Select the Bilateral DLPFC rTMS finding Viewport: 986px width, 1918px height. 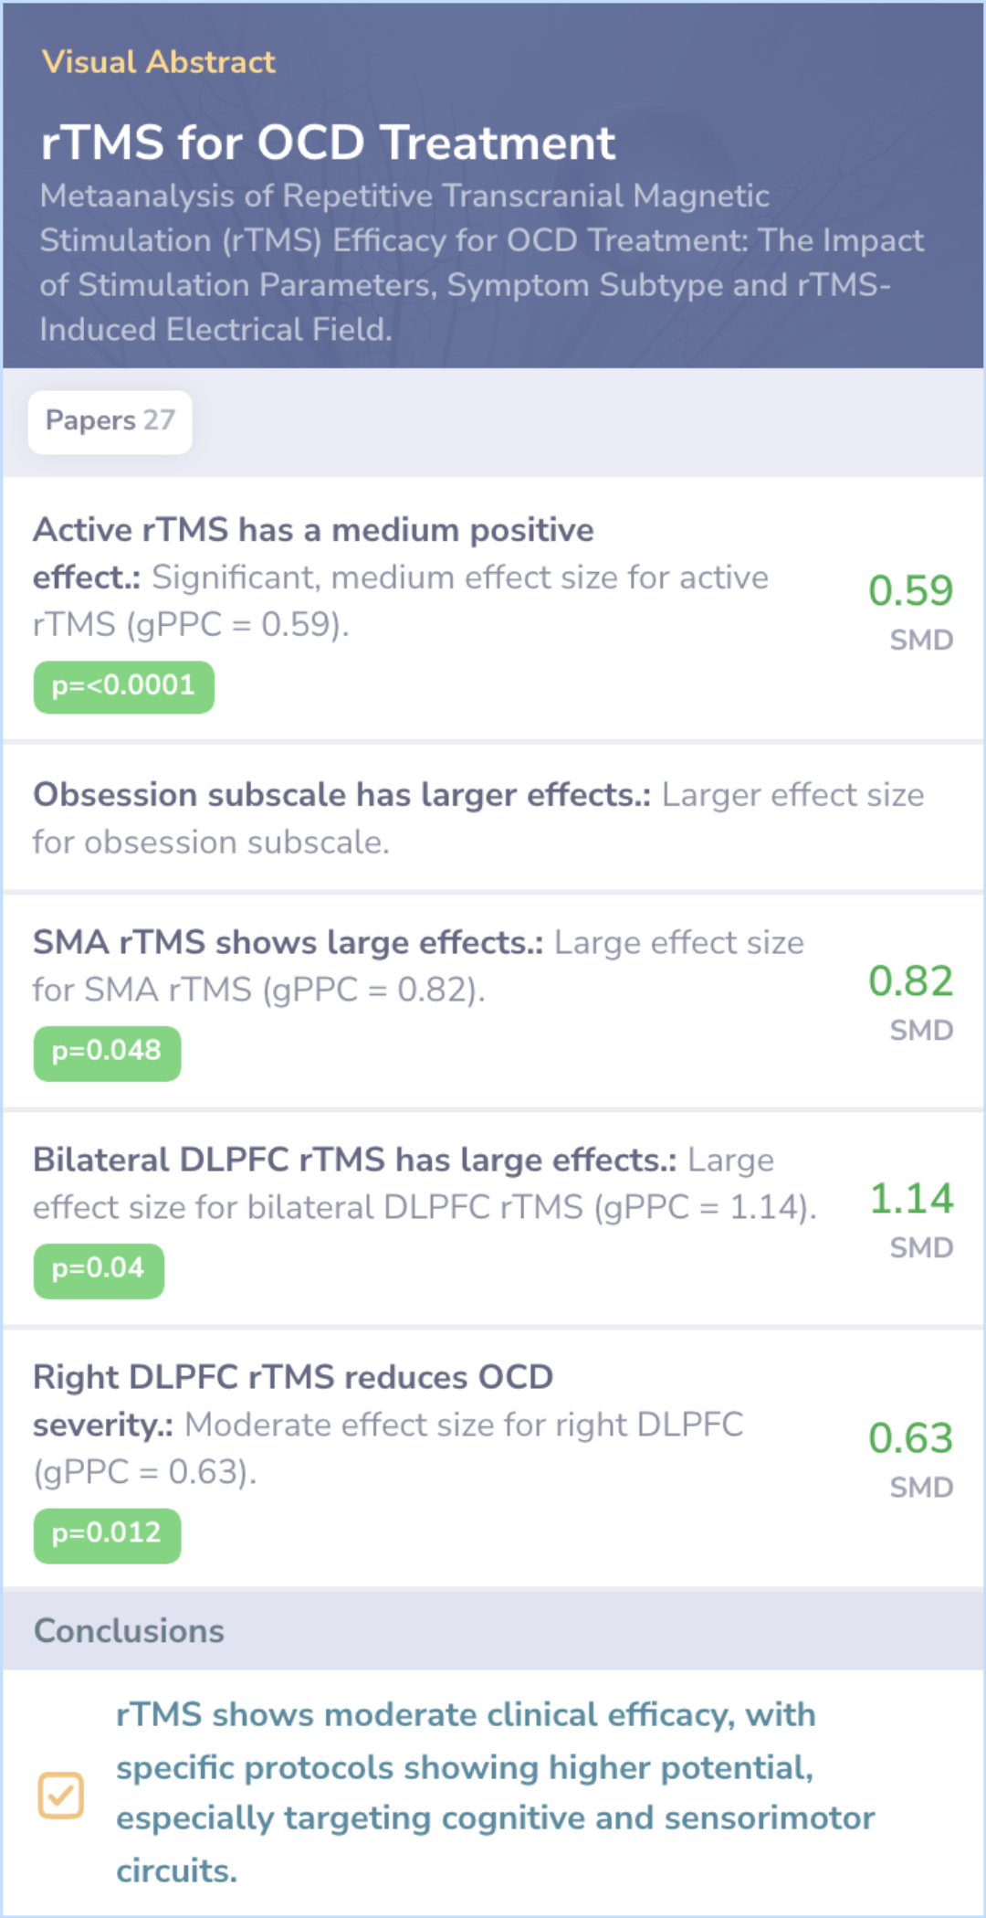pyautogui.click(x=425, y=1183)
